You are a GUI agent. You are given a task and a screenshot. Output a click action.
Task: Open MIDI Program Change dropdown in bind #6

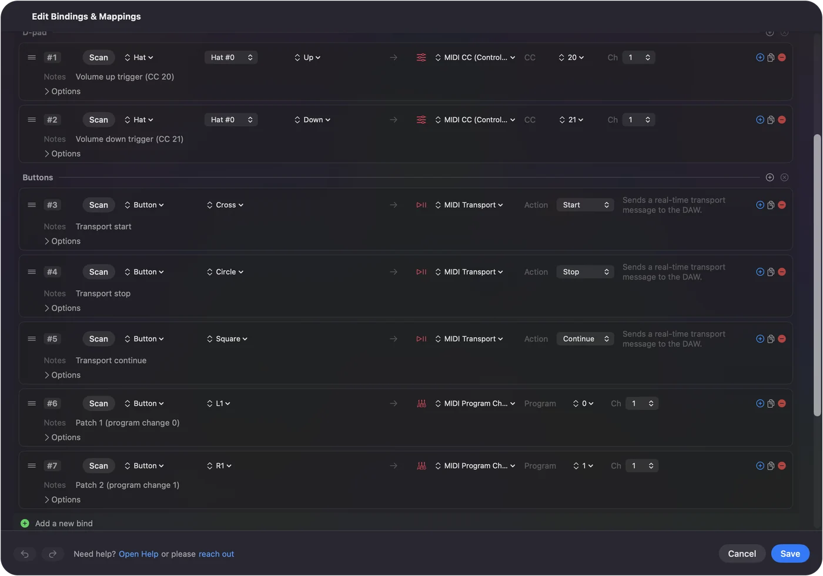[475, 403]
